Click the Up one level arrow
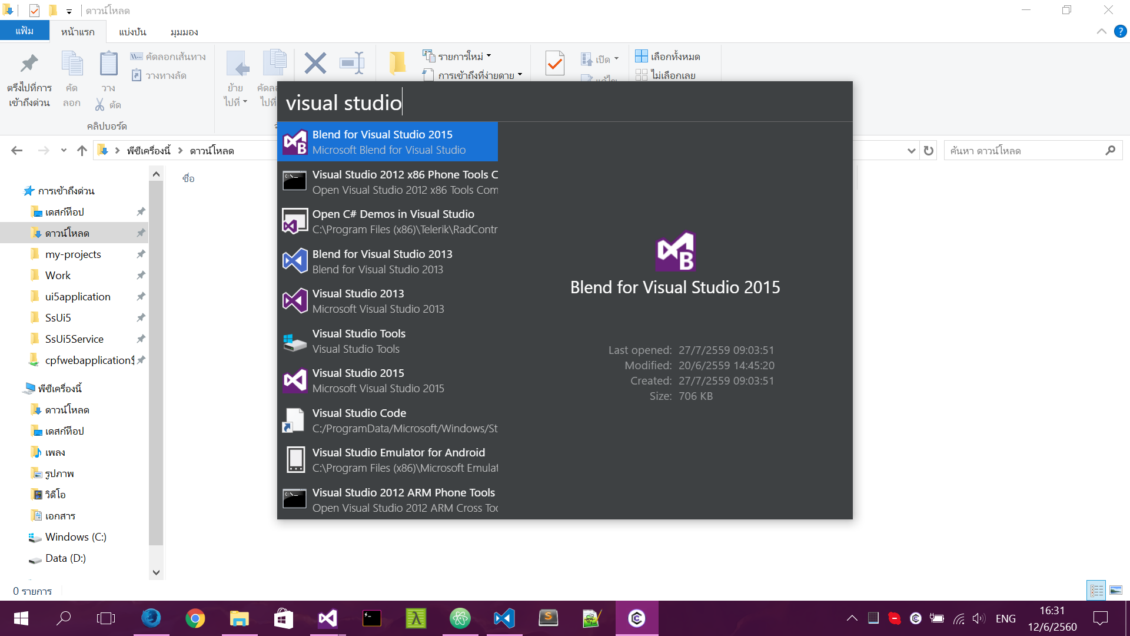The width and height of the screenshot is (1130, 636). click(x=82, y=151)
